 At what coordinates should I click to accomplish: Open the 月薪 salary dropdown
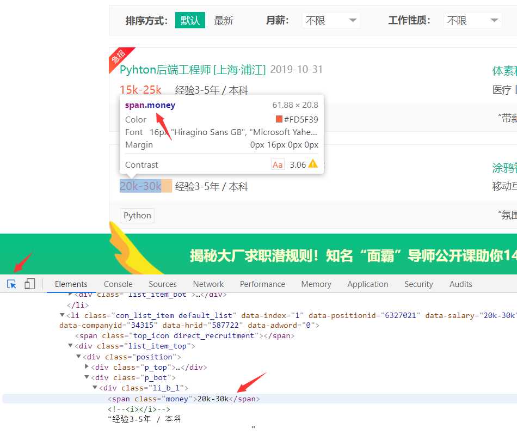pyautogui.click(x=331, y=21)
